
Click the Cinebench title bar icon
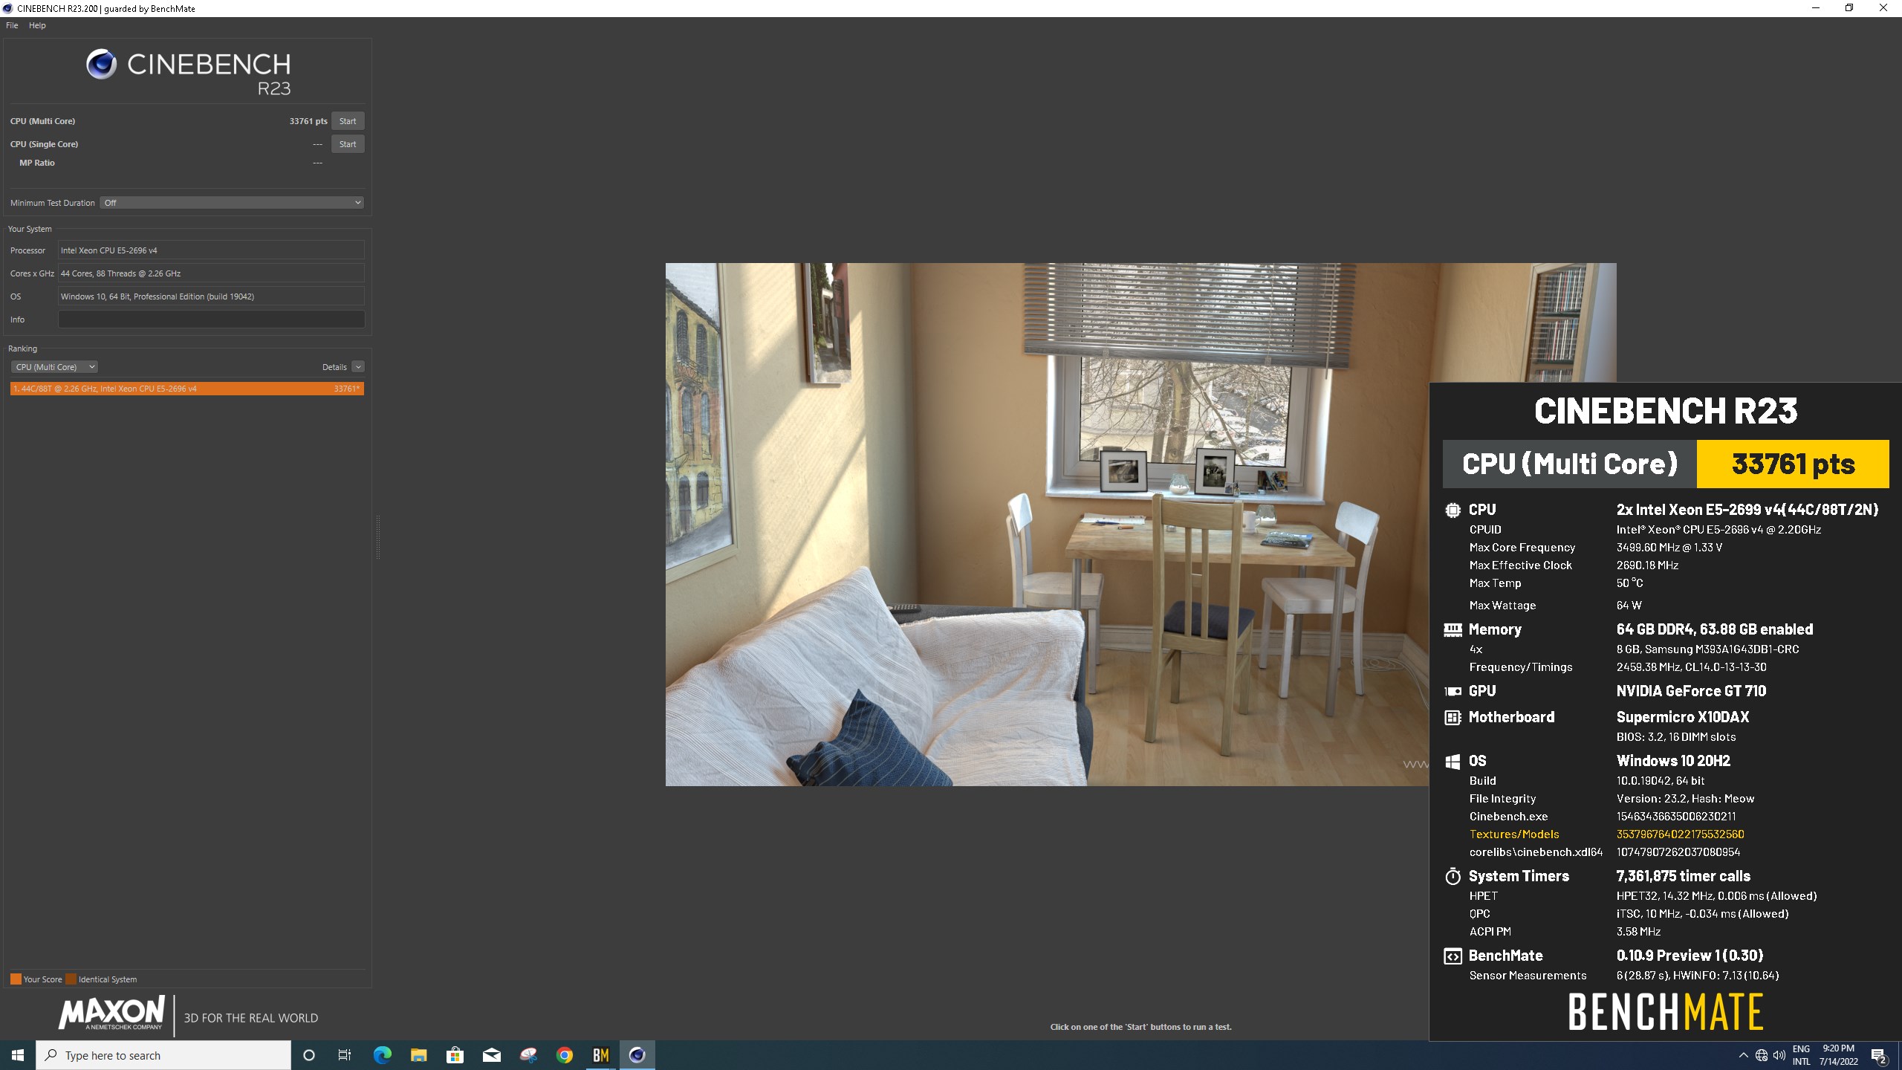click(x=7, y=8)
